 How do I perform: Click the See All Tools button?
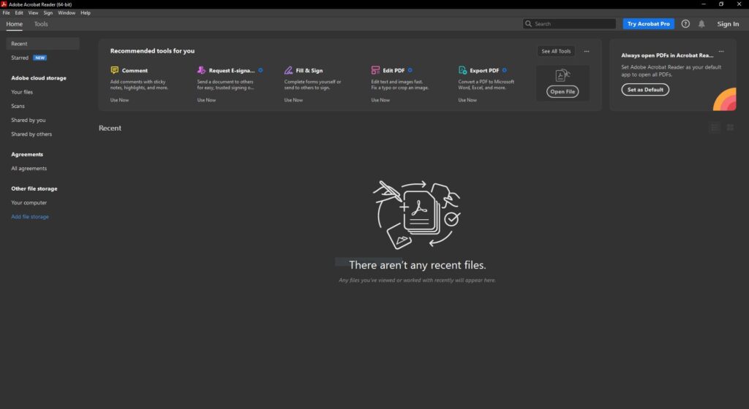[556, 51]
